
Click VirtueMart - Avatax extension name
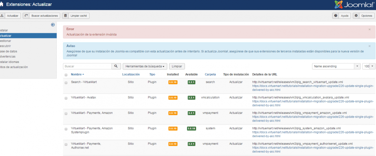[x=84, y=97]
